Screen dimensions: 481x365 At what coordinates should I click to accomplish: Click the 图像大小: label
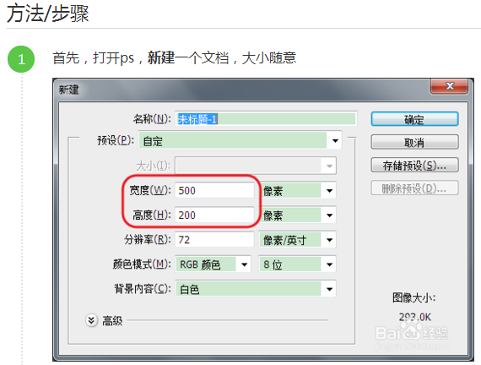[414, 297]
